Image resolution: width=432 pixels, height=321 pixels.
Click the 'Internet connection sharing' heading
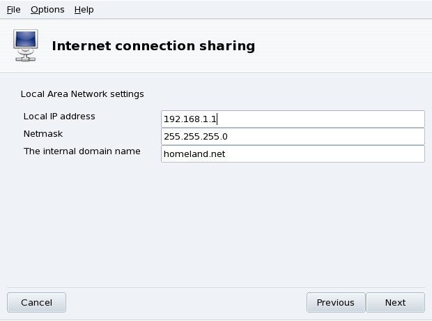point(153,47)
